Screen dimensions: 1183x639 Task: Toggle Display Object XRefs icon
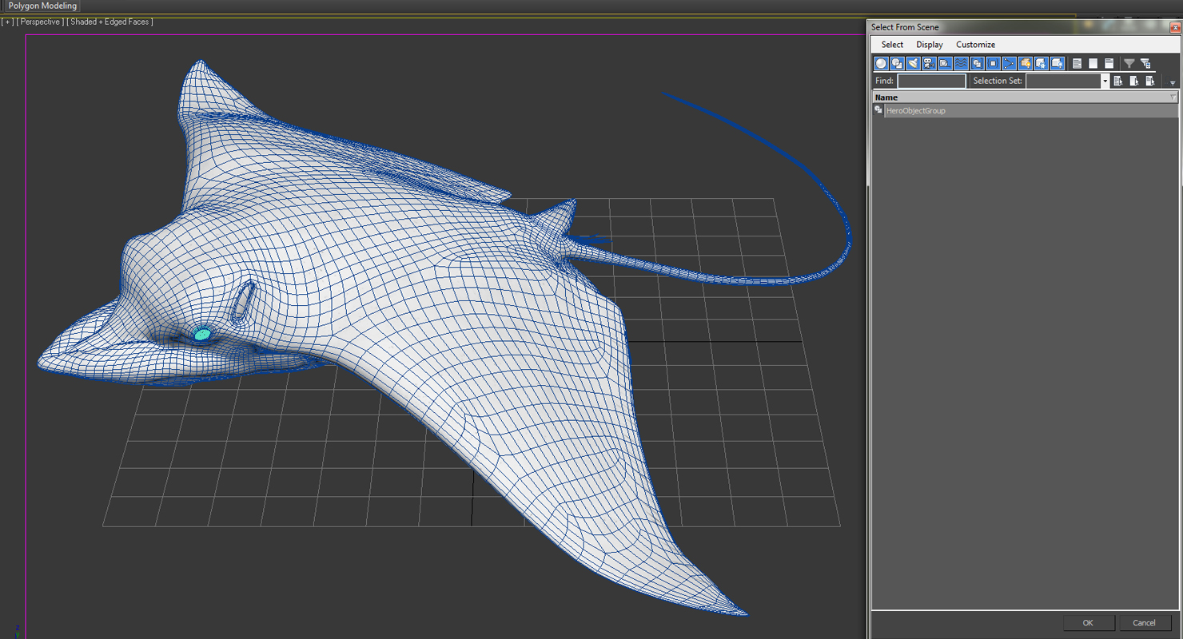point(993,63)
